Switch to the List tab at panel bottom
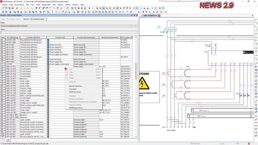Viewport: 258px width, 145px height. (8, 140)
